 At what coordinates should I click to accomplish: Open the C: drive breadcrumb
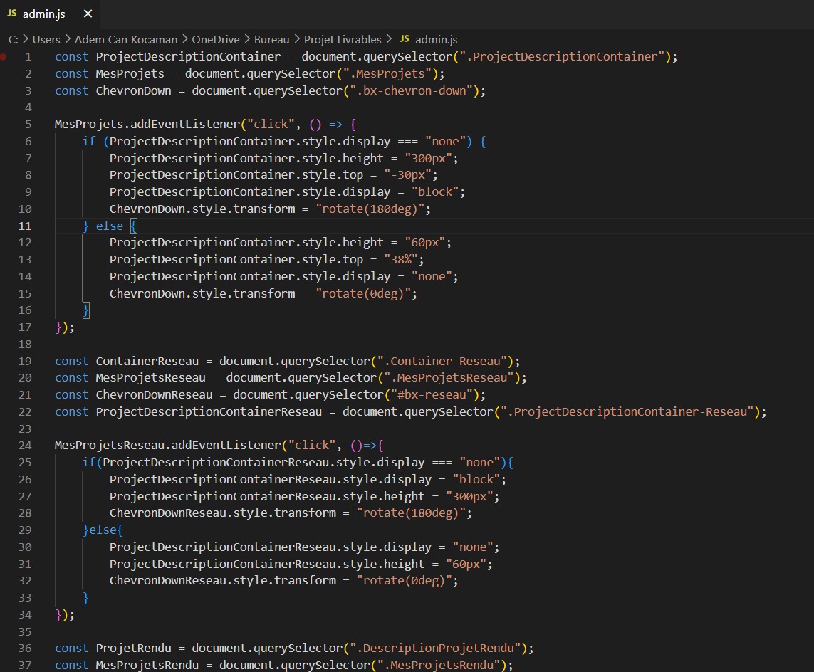[14, 39]
